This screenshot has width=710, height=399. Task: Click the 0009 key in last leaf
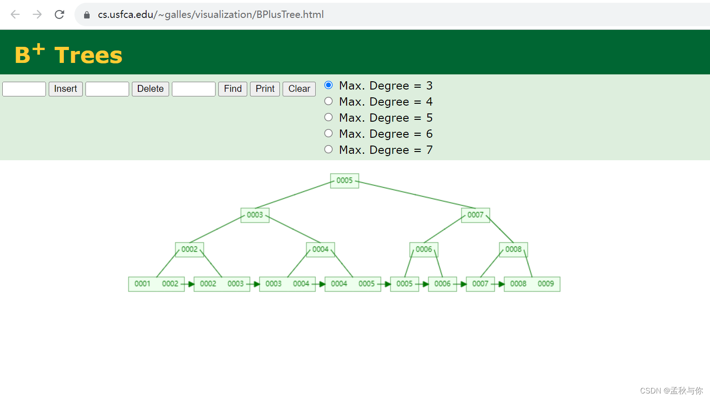pyautogui.click(x=546, y=284)
